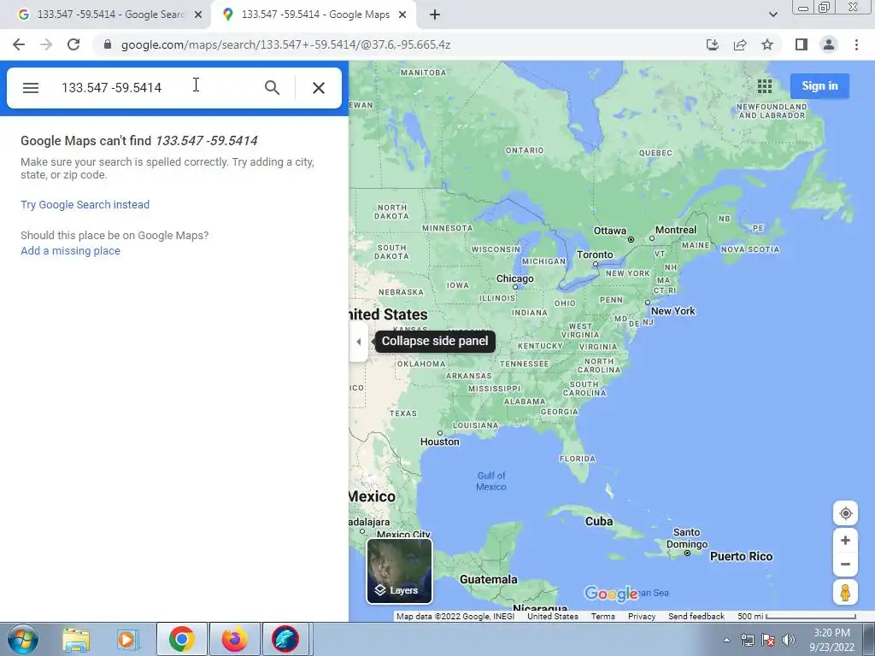The image size is (875, 656).
Task: Click the Chicago city label on map
Action: pyautogui.click(x=515, y=278)
